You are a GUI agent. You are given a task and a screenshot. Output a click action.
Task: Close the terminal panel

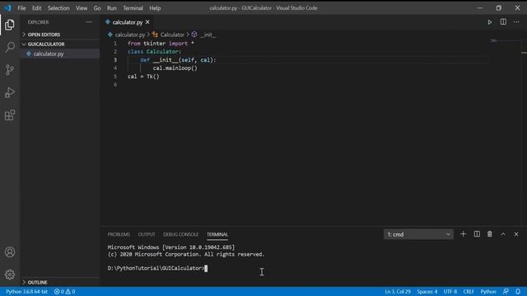pyautogui.click(x=516, y=234)
